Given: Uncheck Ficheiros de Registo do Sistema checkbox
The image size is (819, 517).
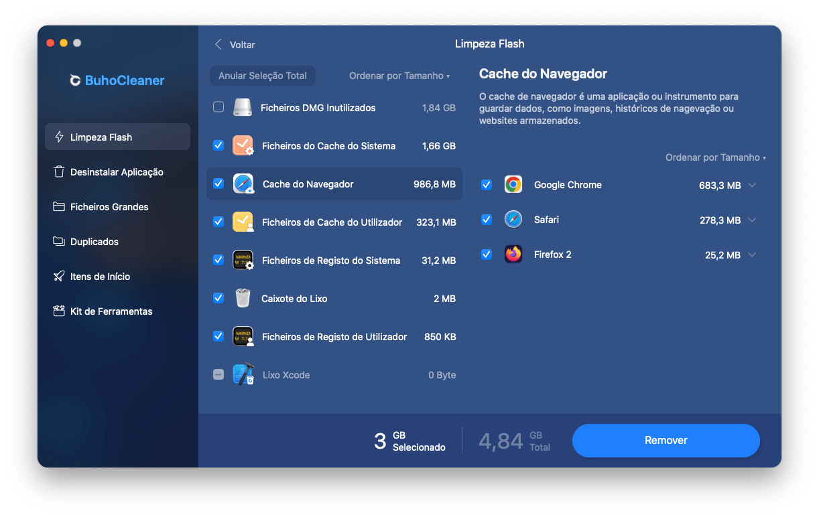Looking at the screenshot, I should pyautogui.click(x=218, y=260).
